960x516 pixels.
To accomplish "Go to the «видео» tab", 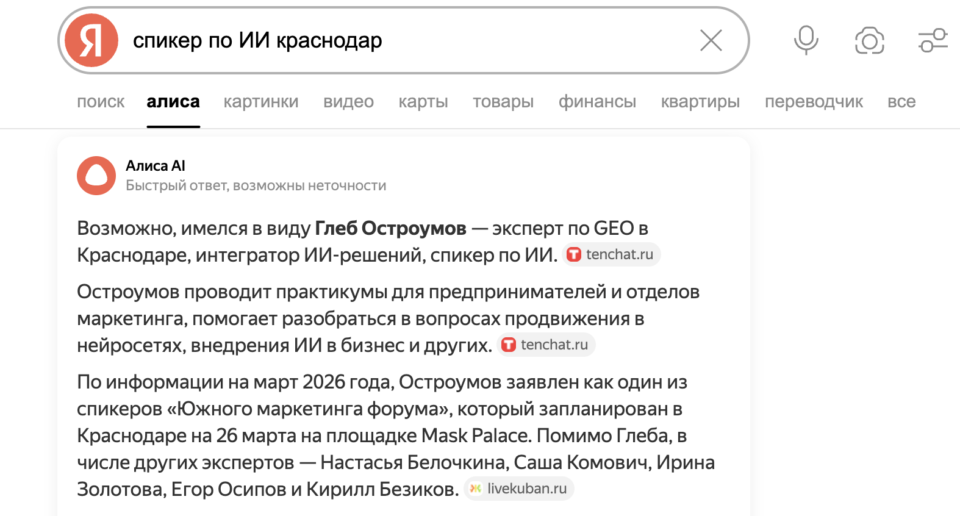I will (348, 102).
